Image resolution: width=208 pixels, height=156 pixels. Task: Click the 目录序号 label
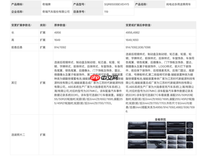click(x=79, y=12)
